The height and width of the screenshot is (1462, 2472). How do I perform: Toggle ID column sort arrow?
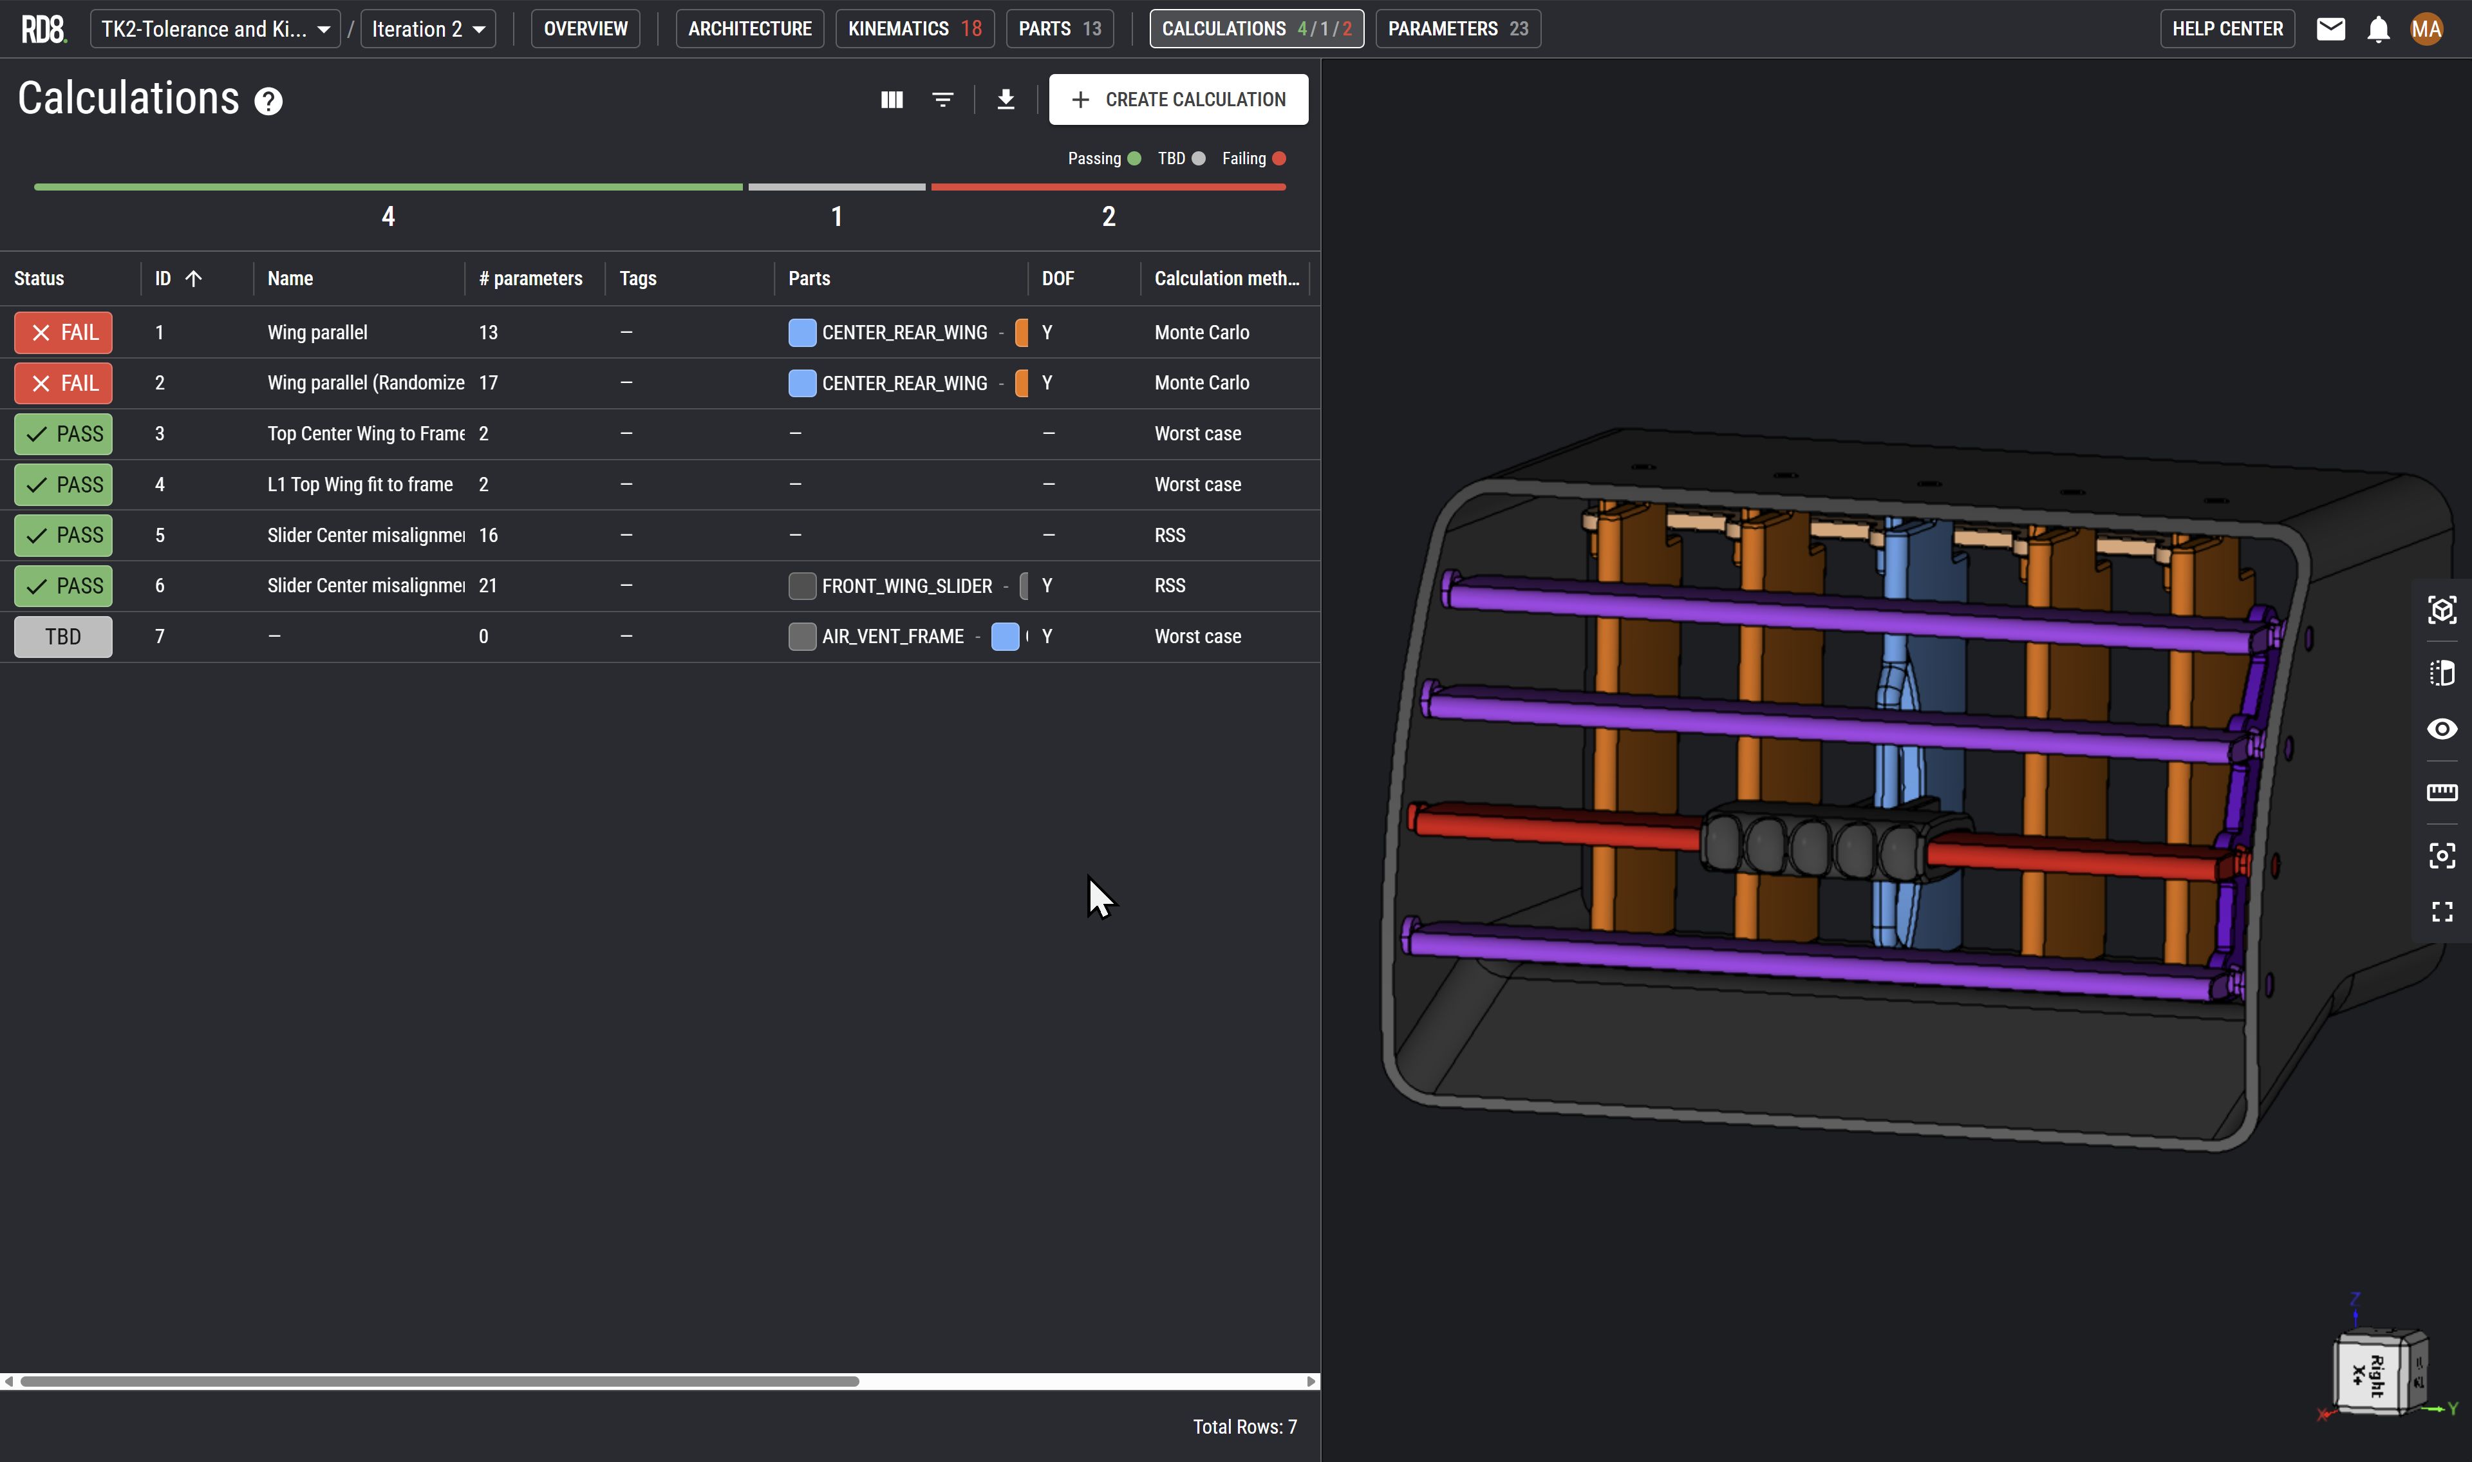click(x=194, y=279)
